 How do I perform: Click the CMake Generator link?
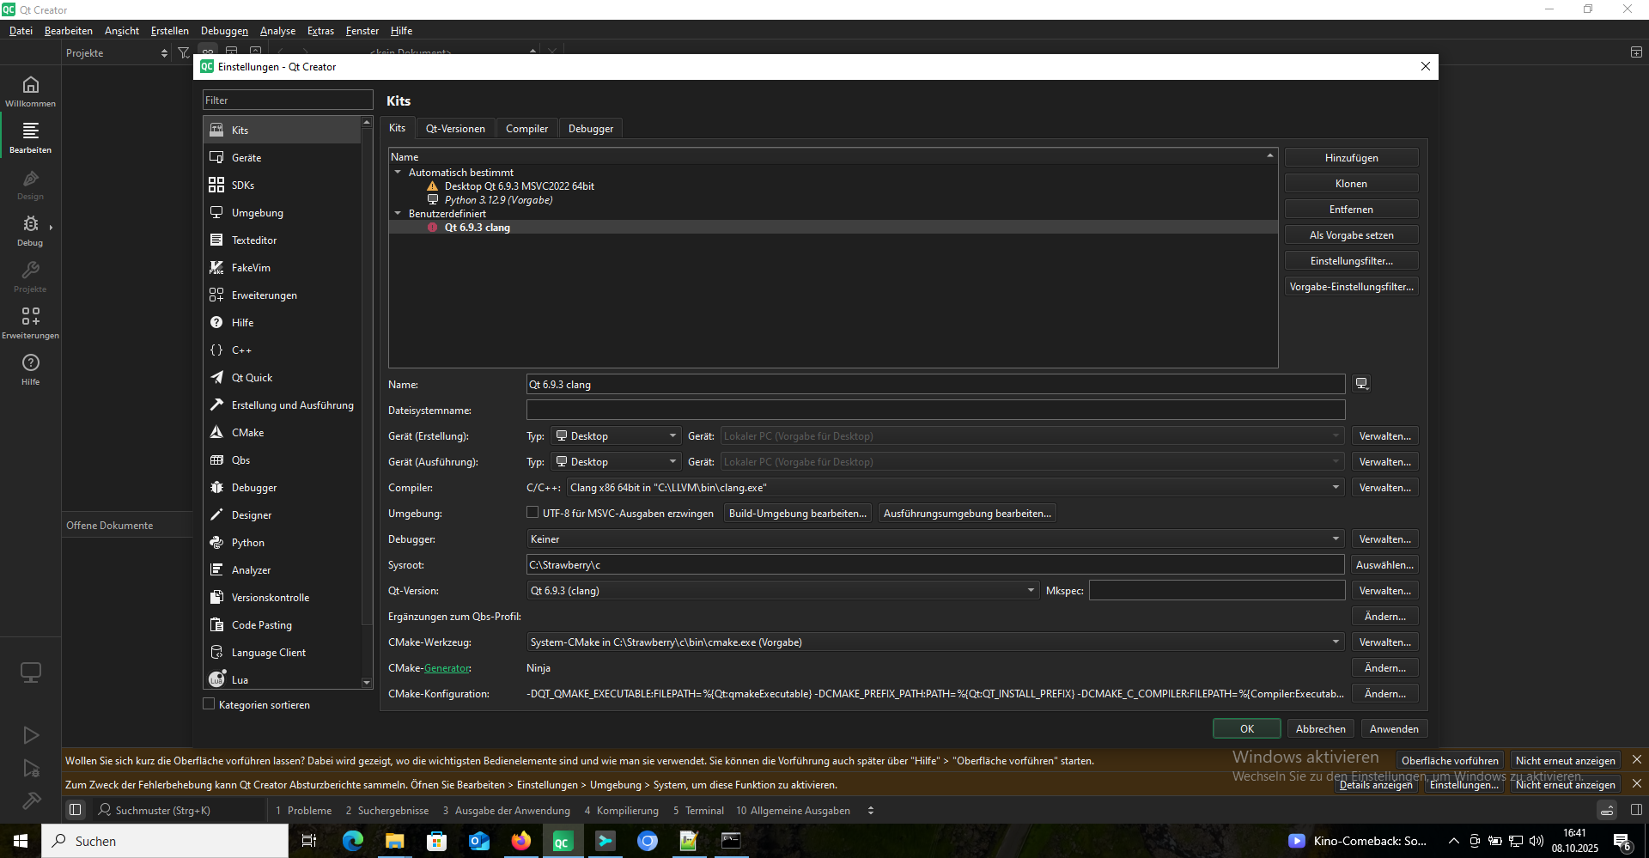447,668
